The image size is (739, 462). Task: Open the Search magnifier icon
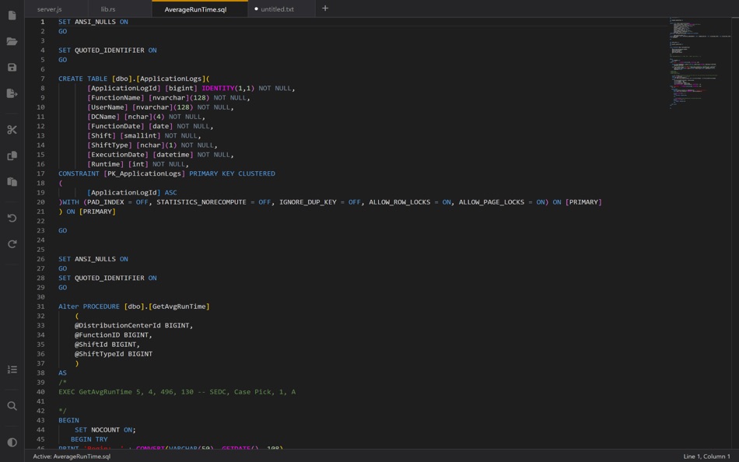tap(12, 406)
